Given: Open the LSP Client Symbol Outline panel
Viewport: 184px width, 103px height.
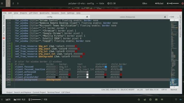Looking at the screenshot, I should [x=180, y=26].
